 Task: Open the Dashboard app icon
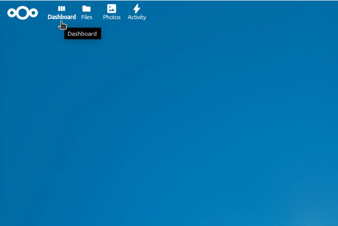pyautogui.click(x=62, y=9)
